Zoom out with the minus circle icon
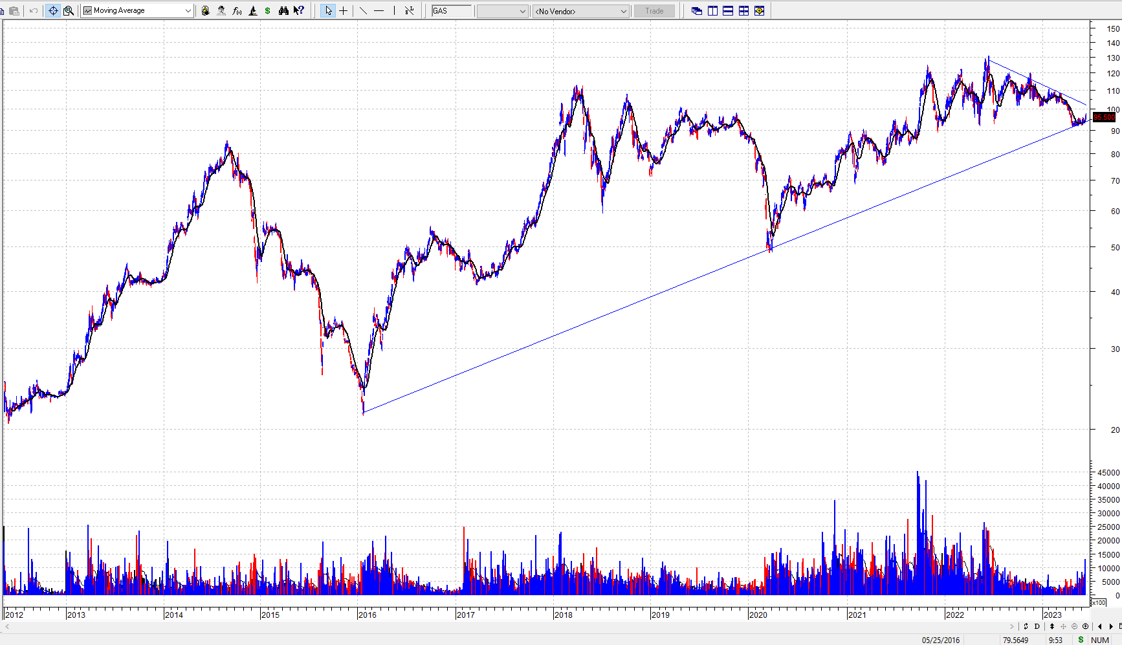The height and width of the screenshot is (645, 1122). click(x=1075, y=626)
